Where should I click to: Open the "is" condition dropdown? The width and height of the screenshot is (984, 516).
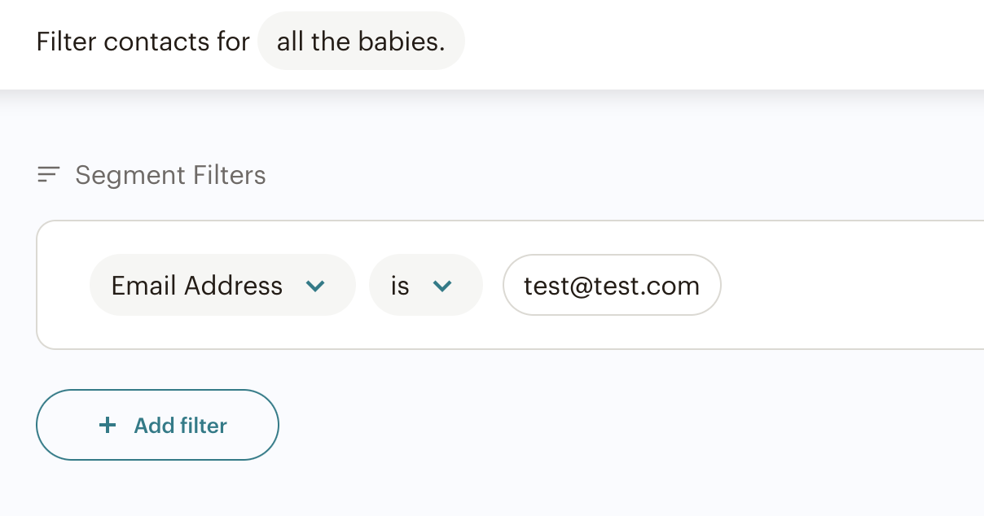[x=426, y=285]
